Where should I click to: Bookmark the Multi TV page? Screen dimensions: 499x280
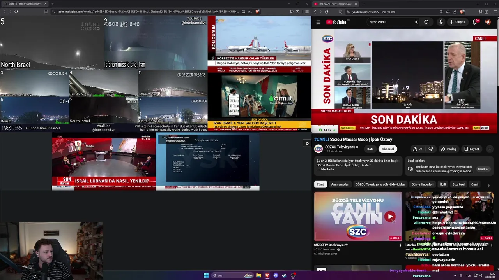point(46,12)
